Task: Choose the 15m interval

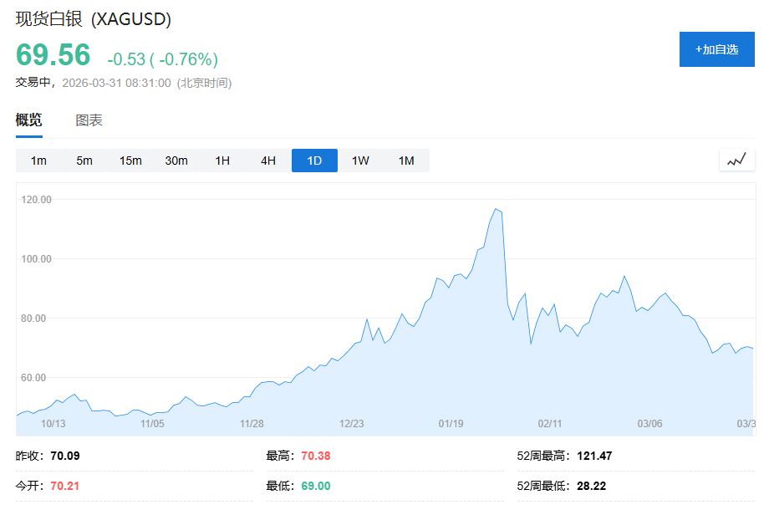Action: pos(130,161)
